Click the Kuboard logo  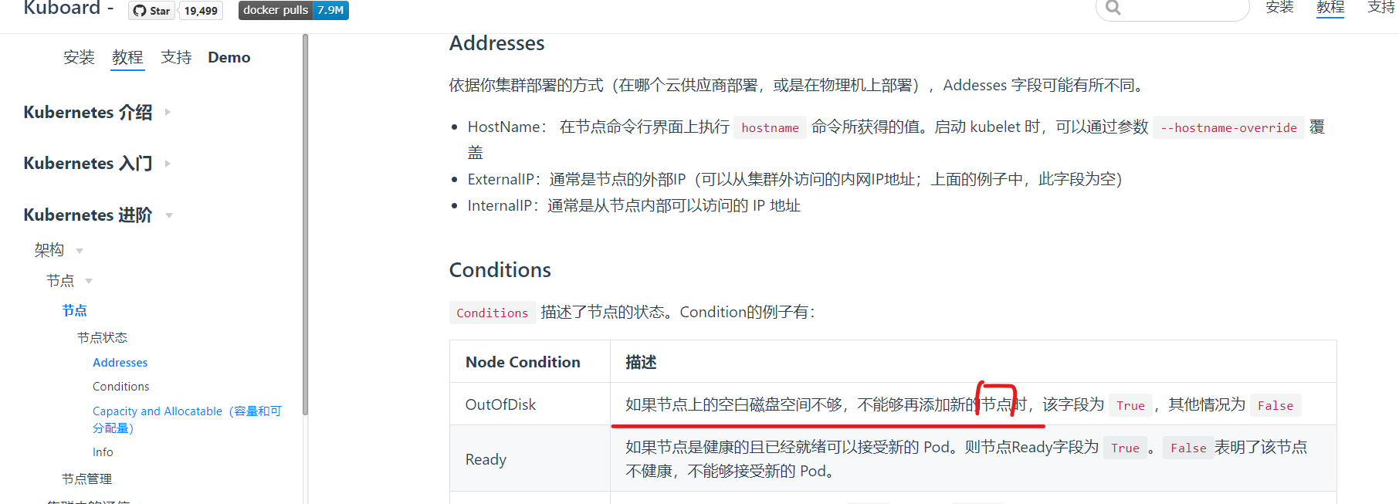60,9
